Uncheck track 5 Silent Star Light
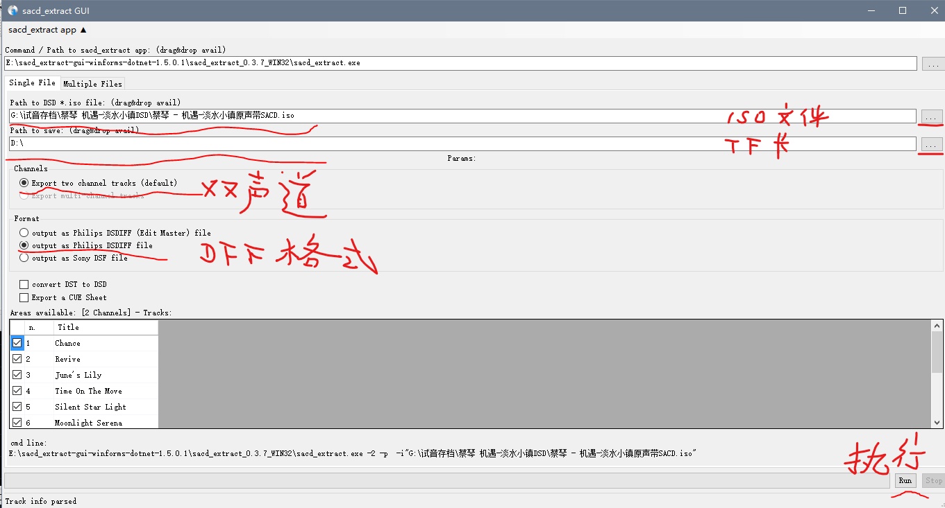This screenshot has width=945, height=508. point(17,407)
